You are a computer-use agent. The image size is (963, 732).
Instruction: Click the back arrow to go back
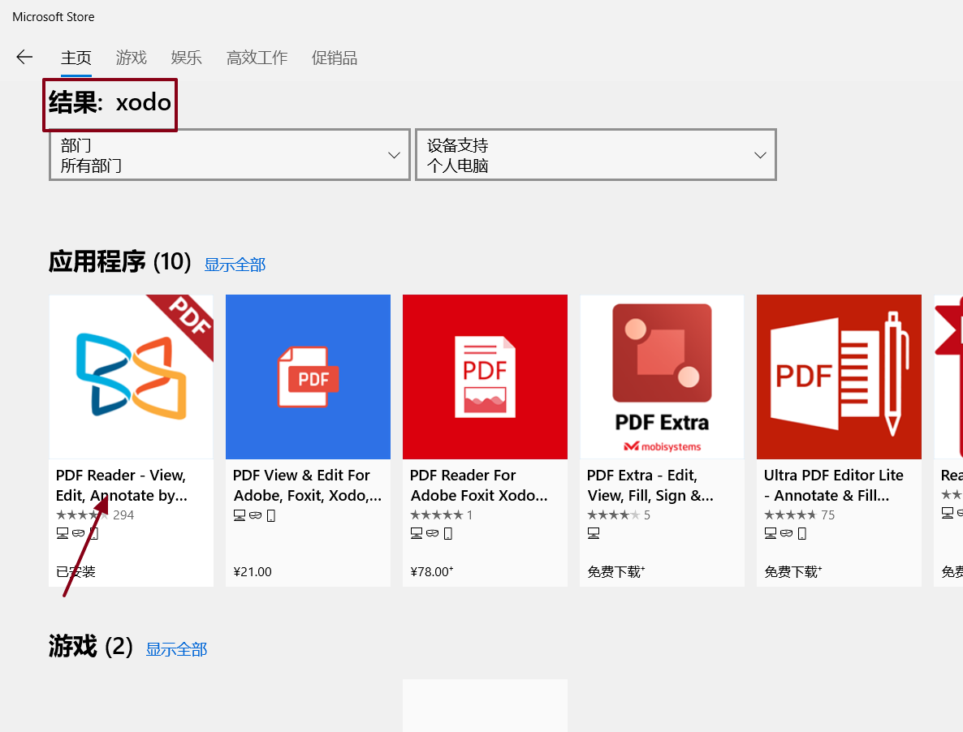[x=24, y=57]
